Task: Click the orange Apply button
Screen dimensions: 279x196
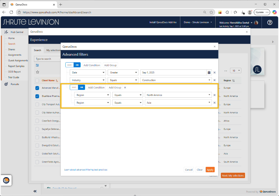Action: click(x=210, y=170)
